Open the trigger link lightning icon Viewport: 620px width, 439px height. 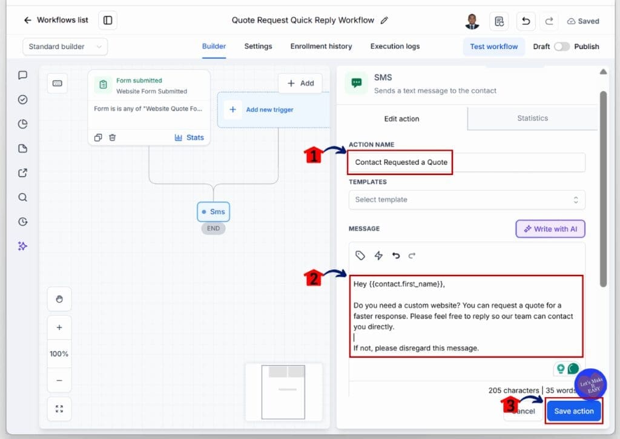pyautogui.click(x=378, y=256)
